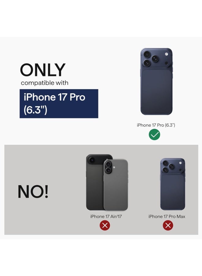Click the red X under iPhone 17 Air/17

tap(105, 225)
